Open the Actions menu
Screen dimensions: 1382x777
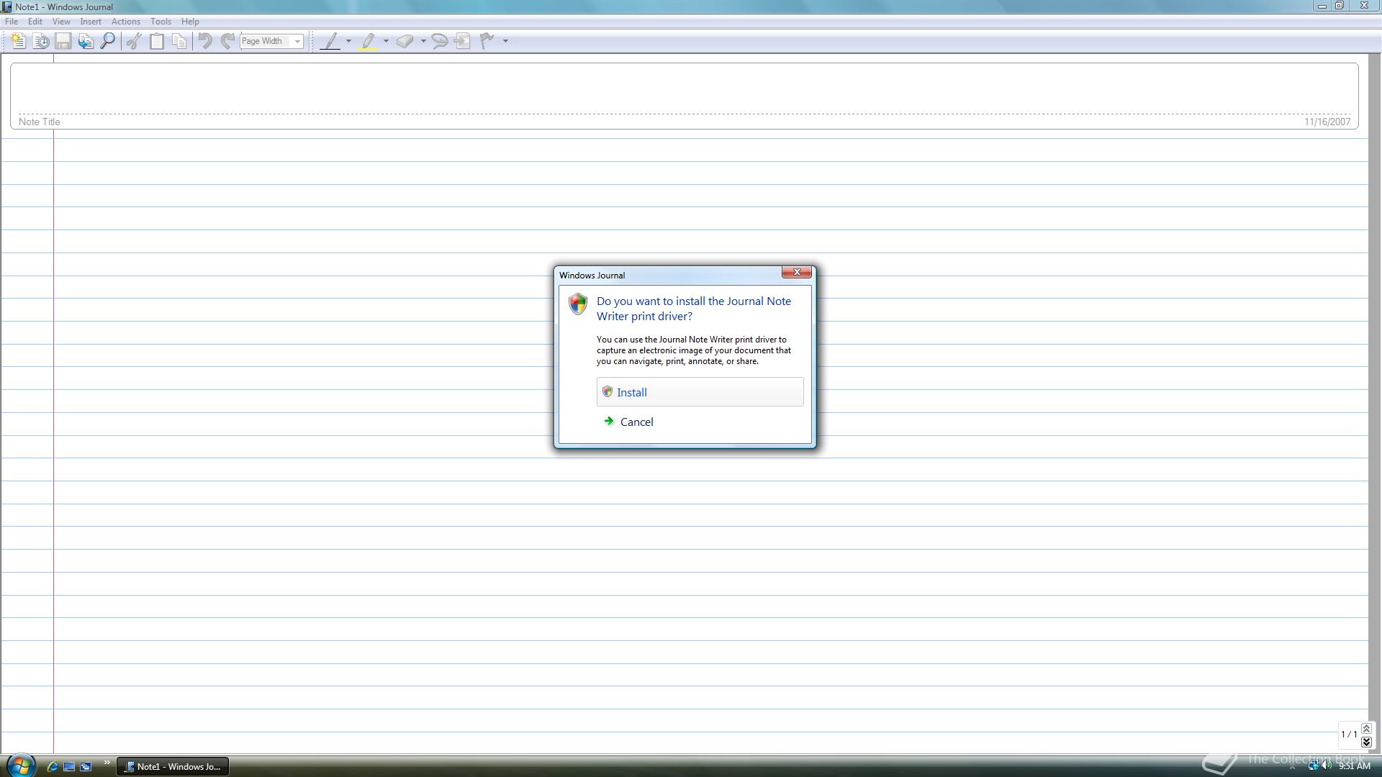click(126, 22)
